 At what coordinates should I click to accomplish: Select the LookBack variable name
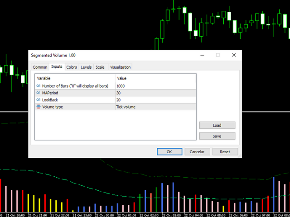coord(50,100)
